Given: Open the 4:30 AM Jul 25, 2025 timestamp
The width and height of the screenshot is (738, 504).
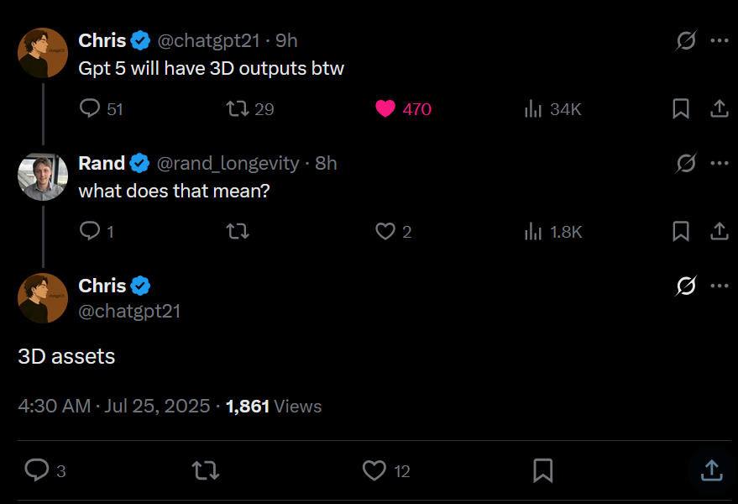Looking at the screenshot, I should [114, 407].
